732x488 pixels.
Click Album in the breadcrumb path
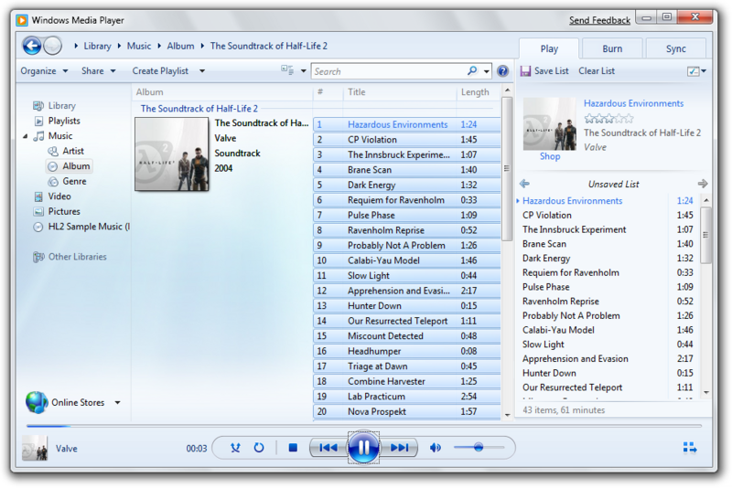(x=180, y=46)
